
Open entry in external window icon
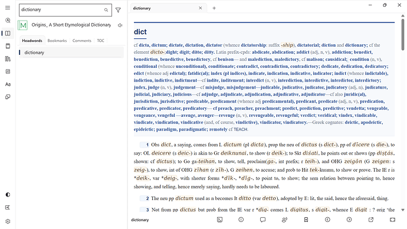(x=371, y=220)
